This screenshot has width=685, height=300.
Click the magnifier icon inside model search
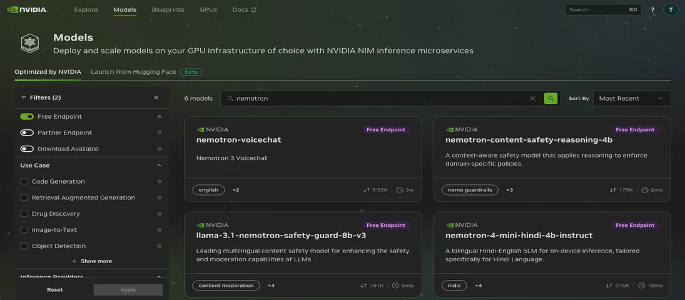click(x=231, y=99)
